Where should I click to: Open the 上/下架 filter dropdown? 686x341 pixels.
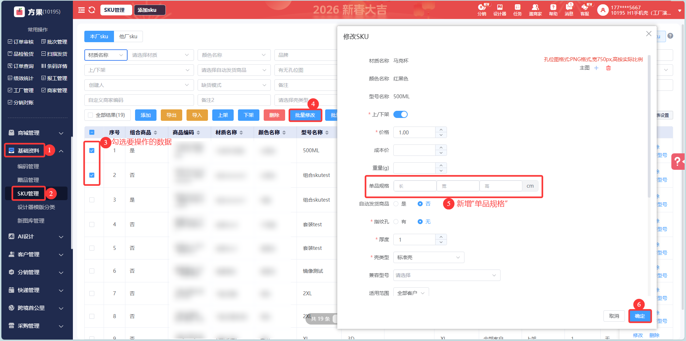coord(139,70)
